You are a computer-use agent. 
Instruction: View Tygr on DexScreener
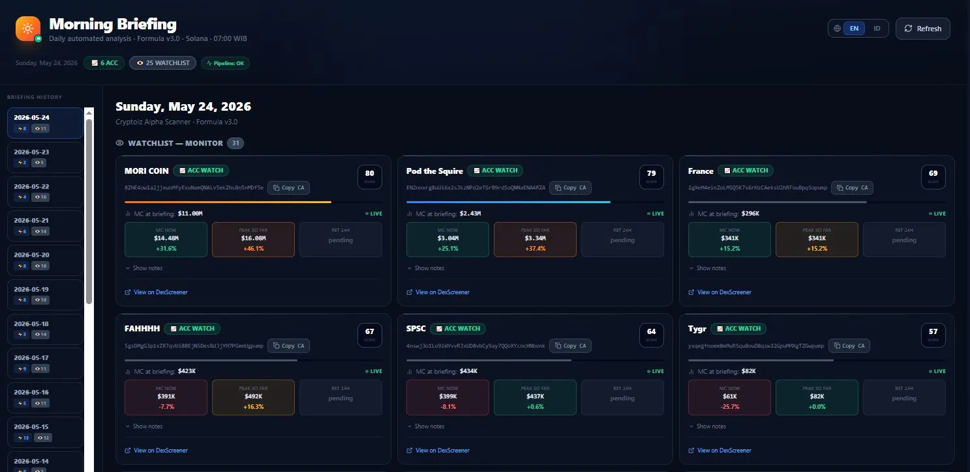(x=720, y=451)
